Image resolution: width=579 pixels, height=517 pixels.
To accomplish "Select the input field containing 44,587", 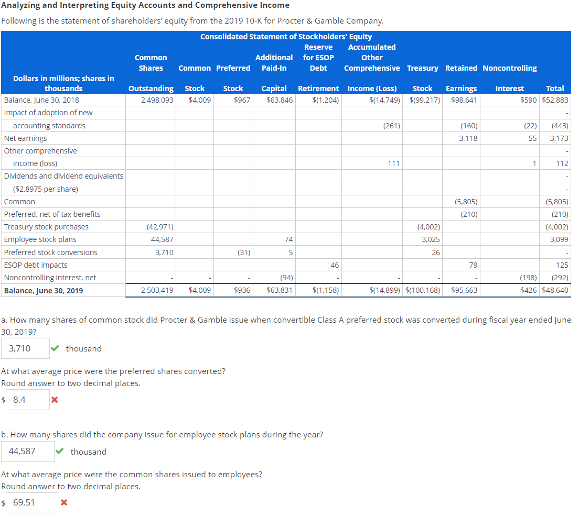I will point(28,451).
